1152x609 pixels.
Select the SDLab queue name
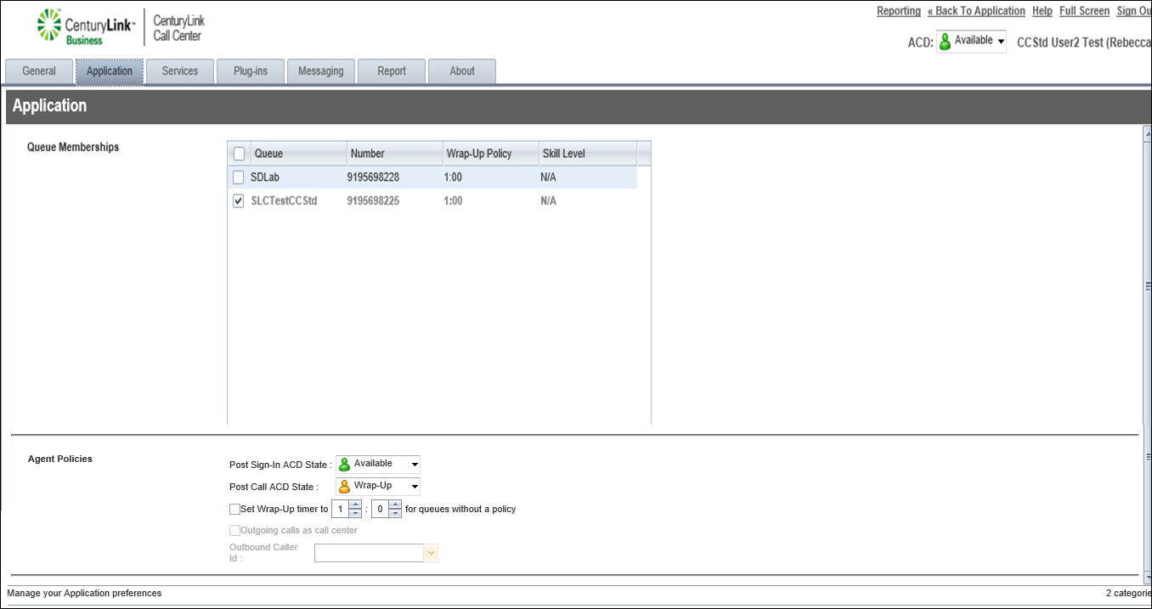(265, 178)
